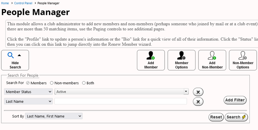This screenshot has height=130, width=258.
Task: Click the Add Non-Member icon button
Action: [212, 60]
